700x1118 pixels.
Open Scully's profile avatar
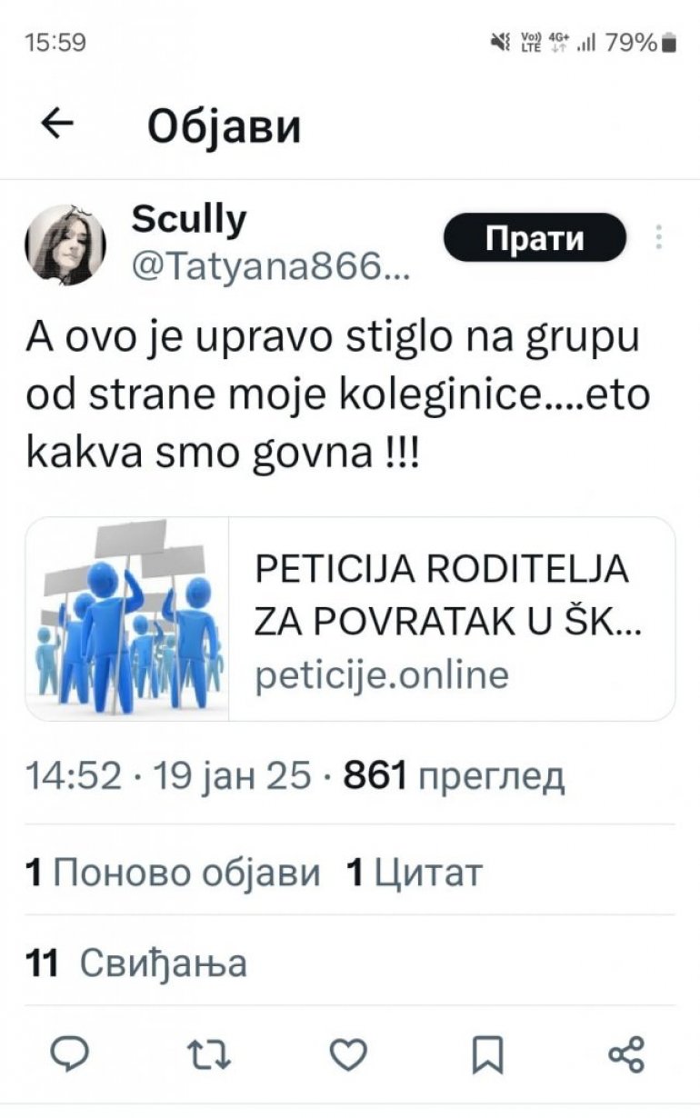tap(65, 245)
